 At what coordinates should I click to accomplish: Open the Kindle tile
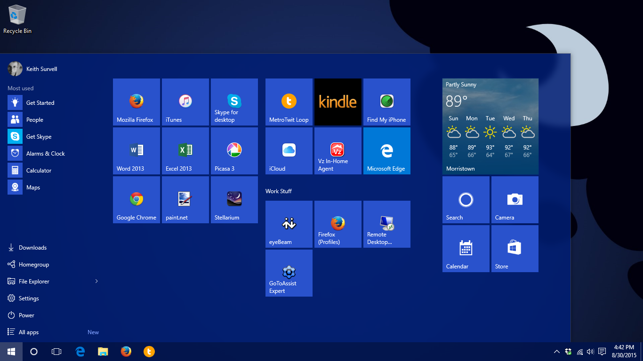point(338,102)
